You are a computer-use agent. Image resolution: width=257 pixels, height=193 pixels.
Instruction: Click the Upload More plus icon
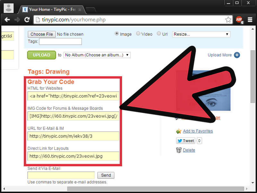237,55
